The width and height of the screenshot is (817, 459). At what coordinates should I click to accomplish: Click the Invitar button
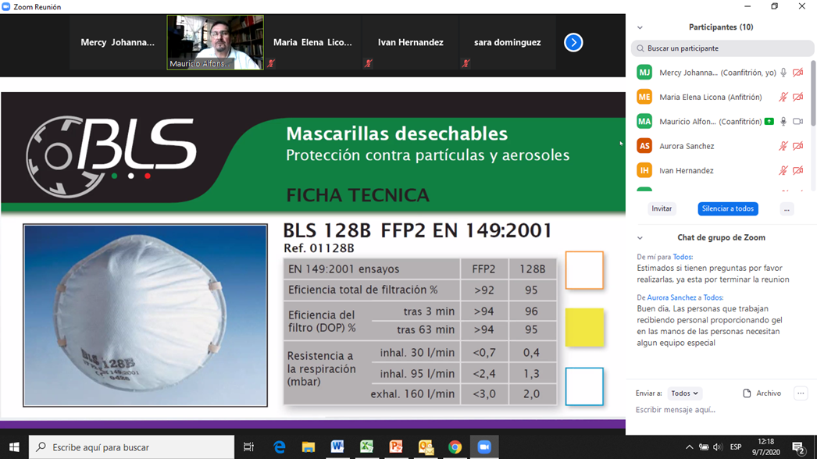pos(662,209)
